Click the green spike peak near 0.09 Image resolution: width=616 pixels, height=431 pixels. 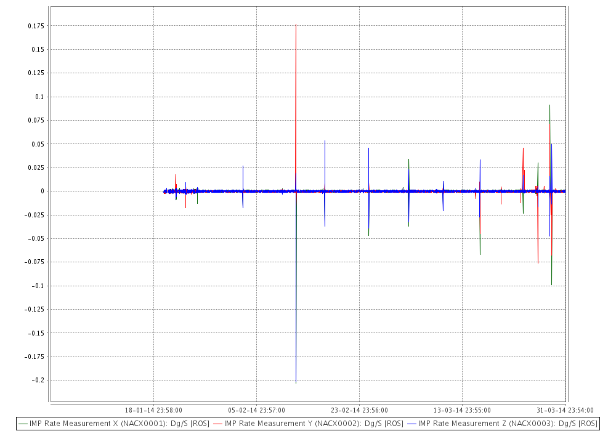[x=549, y=105]
